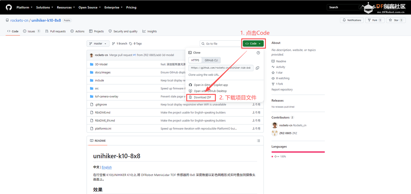Click the GitHub logo icon
411x194 pixels.
tap(9, 7)
